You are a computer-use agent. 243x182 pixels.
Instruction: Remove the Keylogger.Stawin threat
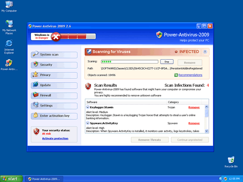(x=194, y=107)
